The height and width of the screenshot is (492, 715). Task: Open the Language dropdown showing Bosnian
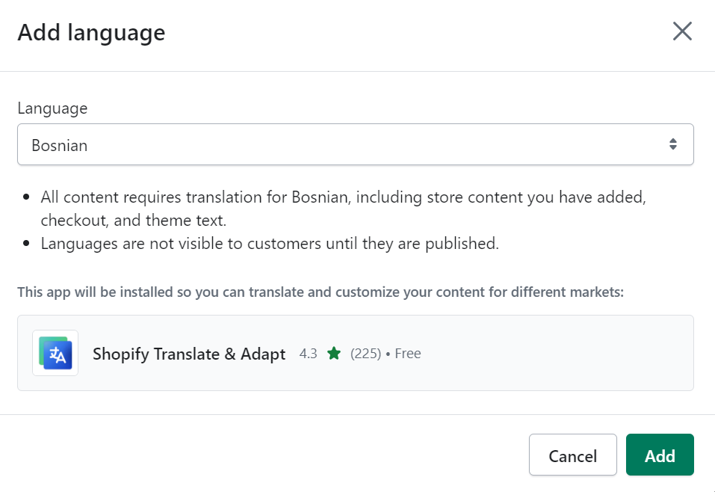pos(355,145)
